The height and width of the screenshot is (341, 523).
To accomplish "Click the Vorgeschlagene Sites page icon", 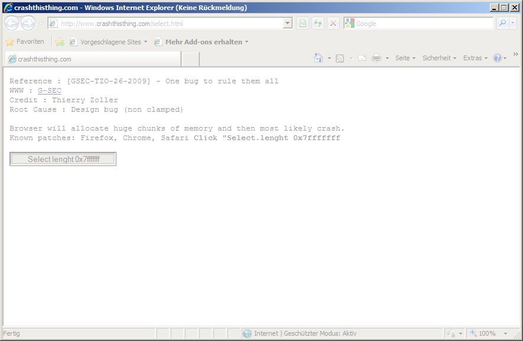I will coord(73,42).
